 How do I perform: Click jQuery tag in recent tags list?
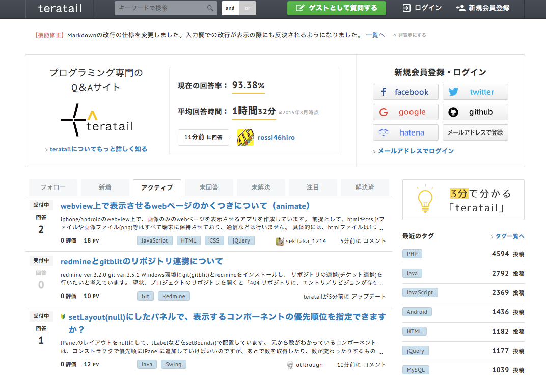(x=416, y=351)
